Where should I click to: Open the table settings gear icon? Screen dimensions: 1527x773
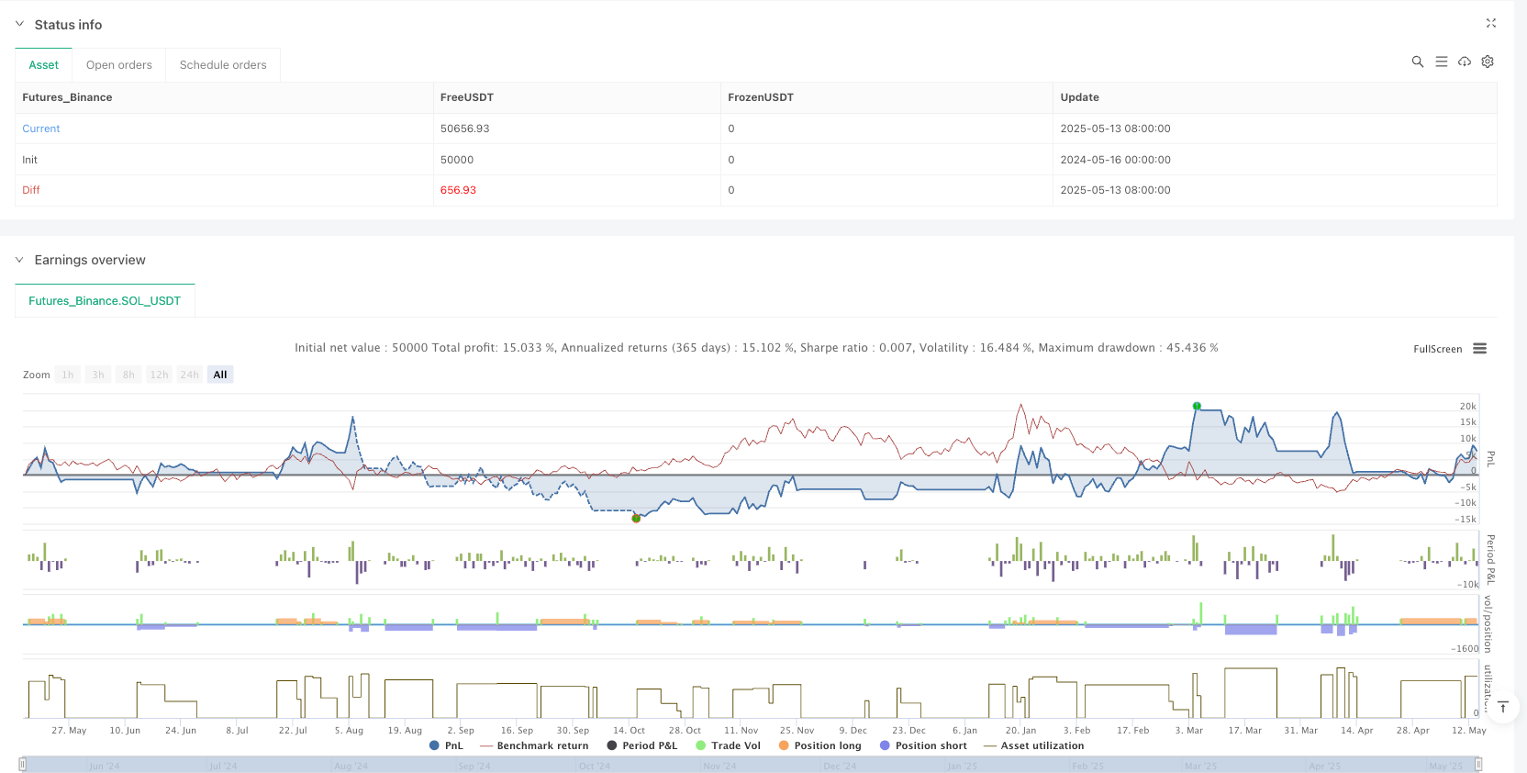[x=1488, y=62]
